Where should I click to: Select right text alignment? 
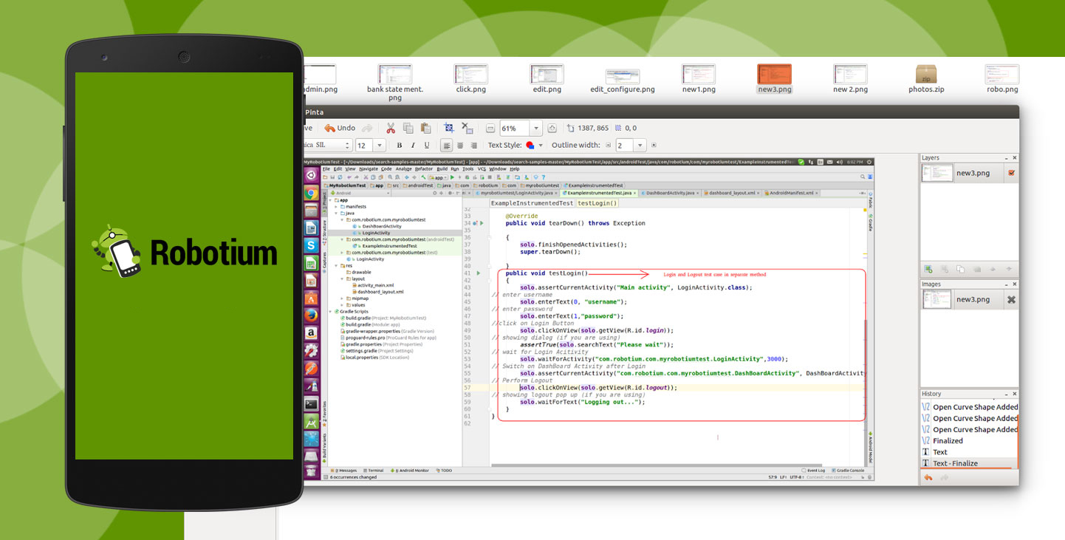(473, 146)
